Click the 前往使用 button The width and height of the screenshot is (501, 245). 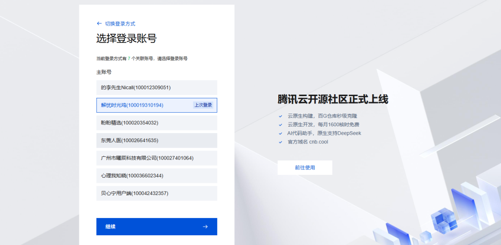coord(305,168)
